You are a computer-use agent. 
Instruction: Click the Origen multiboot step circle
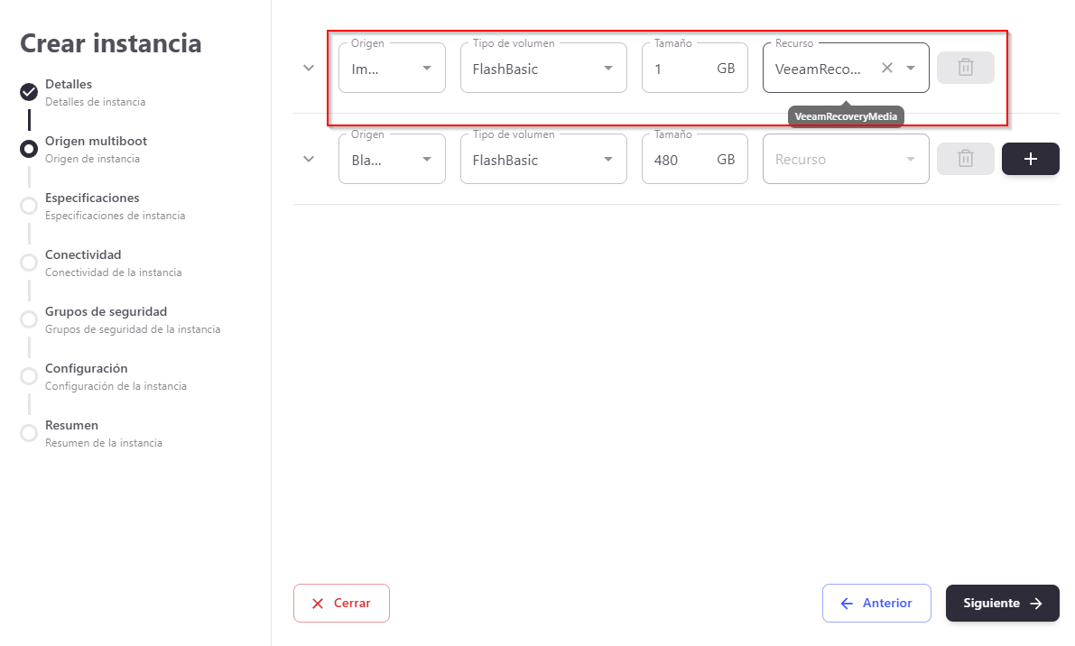tap(29, 148)
